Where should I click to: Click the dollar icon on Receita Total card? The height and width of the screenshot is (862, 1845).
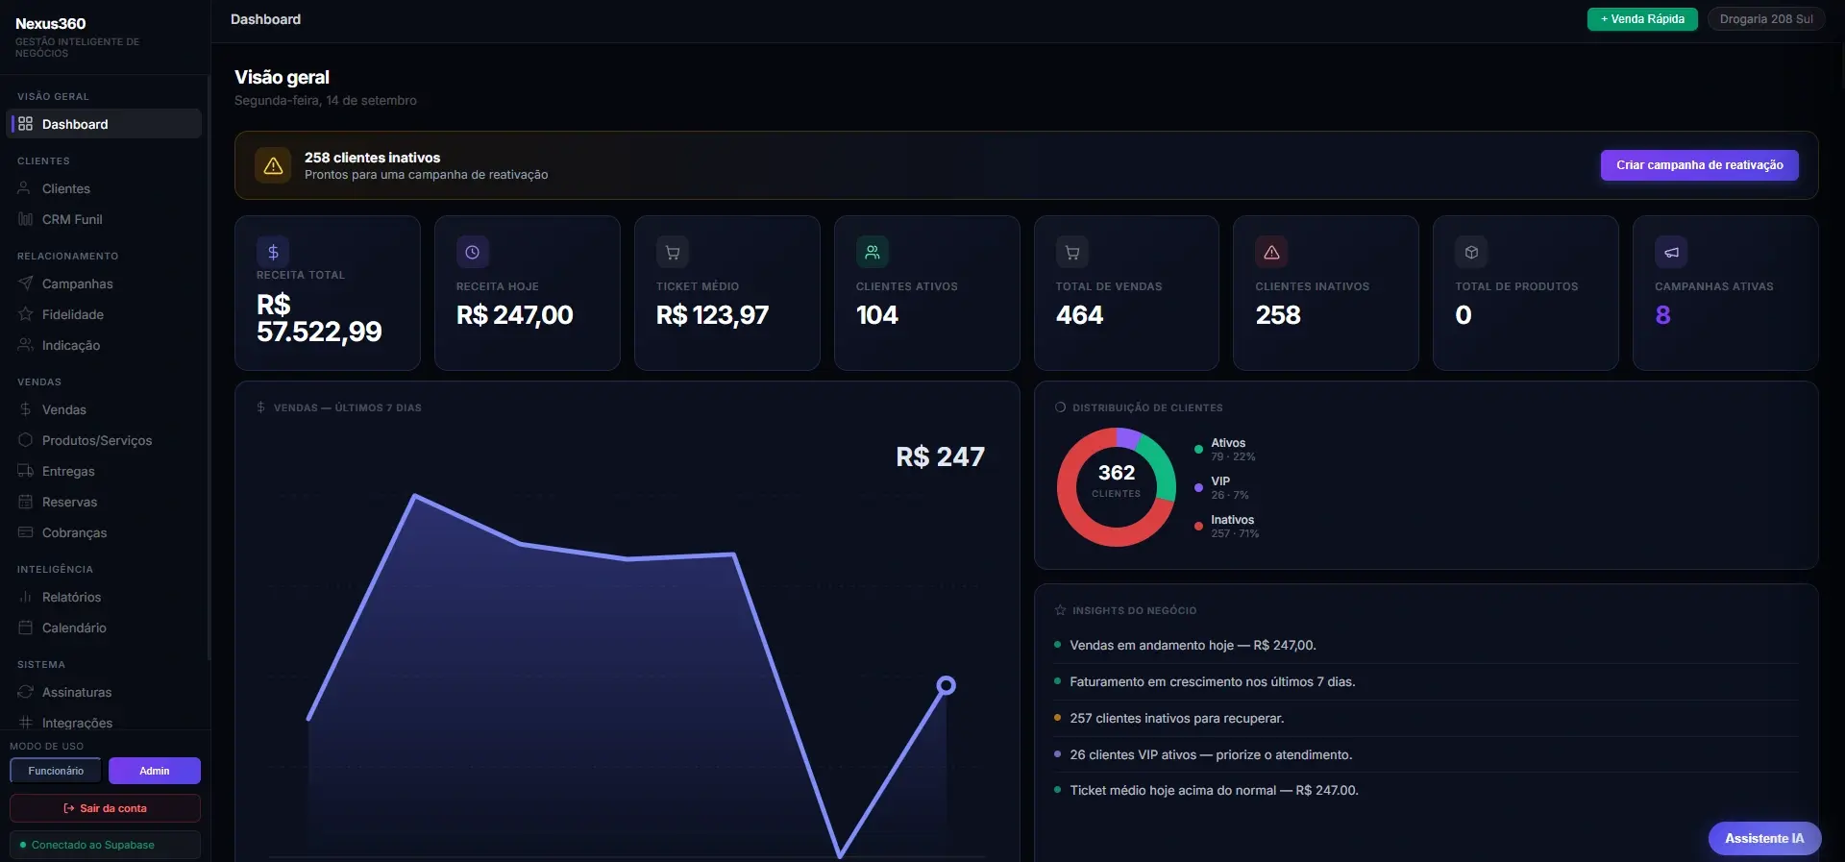tap(273, 252)
